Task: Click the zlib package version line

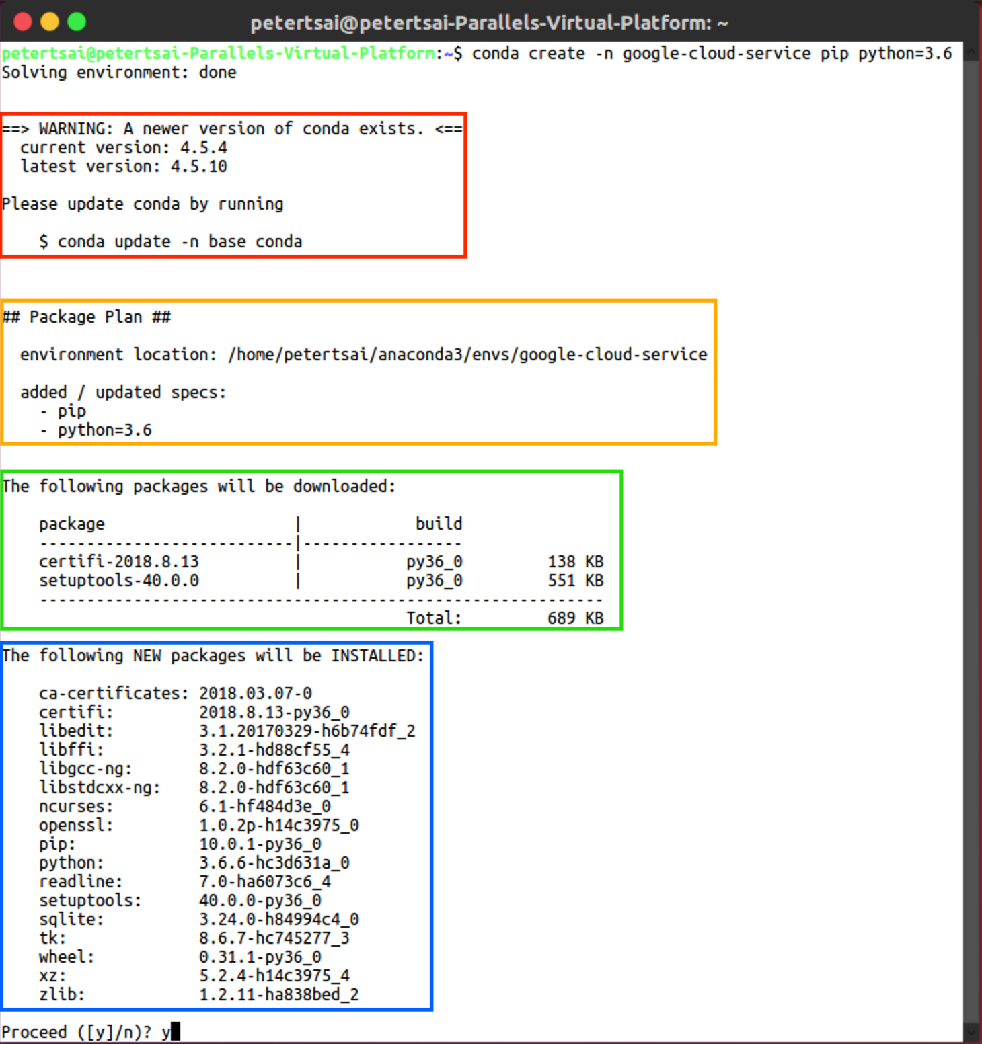Action: click(x=198, y=995)
